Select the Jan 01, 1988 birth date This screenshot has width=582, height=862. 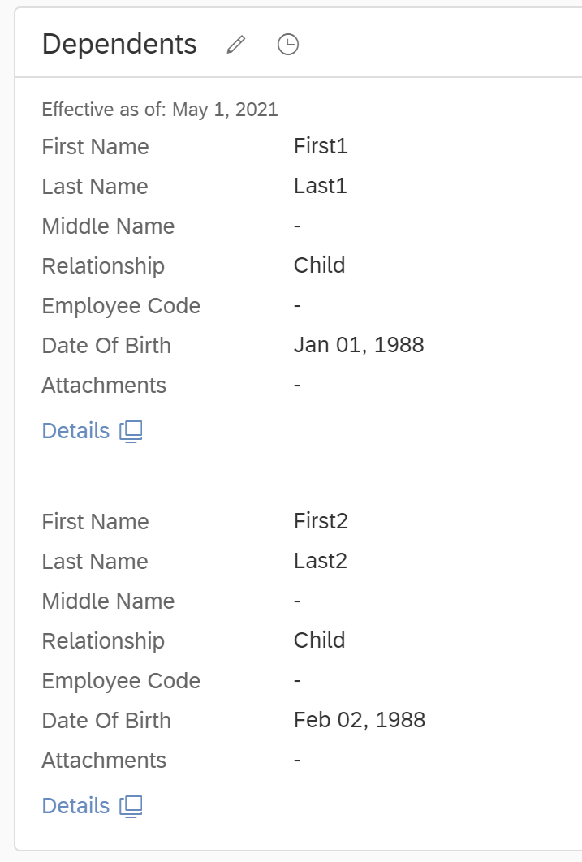(x=359, y=345)
